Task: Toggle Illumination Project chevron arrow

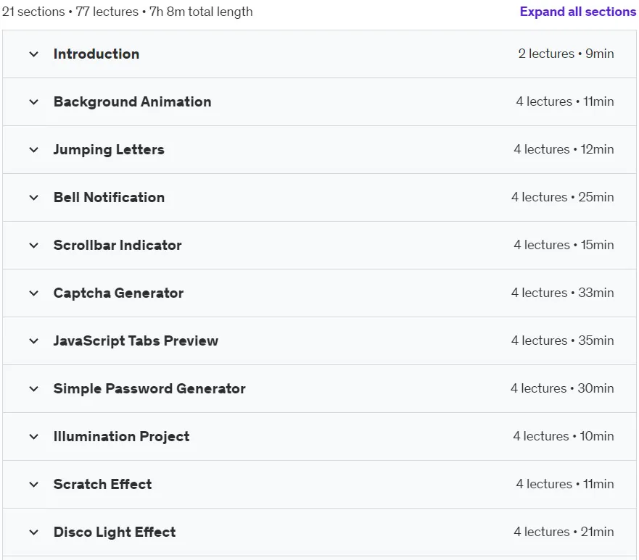Action: (34, 437)
